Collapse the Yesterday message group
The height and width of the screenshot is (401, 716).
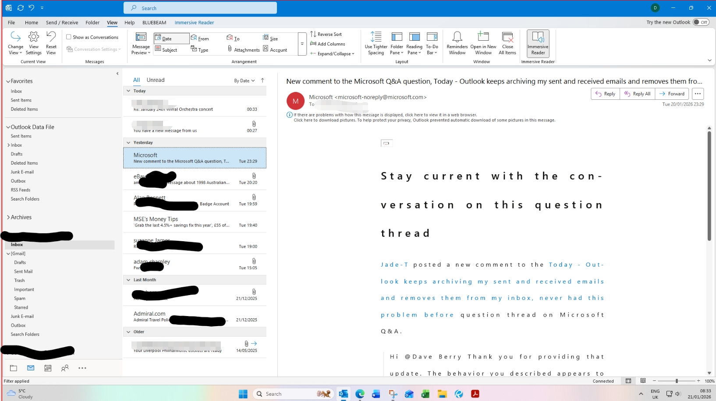(x=128, y=143)
